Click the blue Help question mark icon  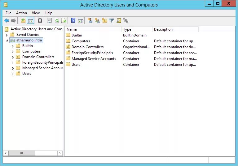click(73, 20)
